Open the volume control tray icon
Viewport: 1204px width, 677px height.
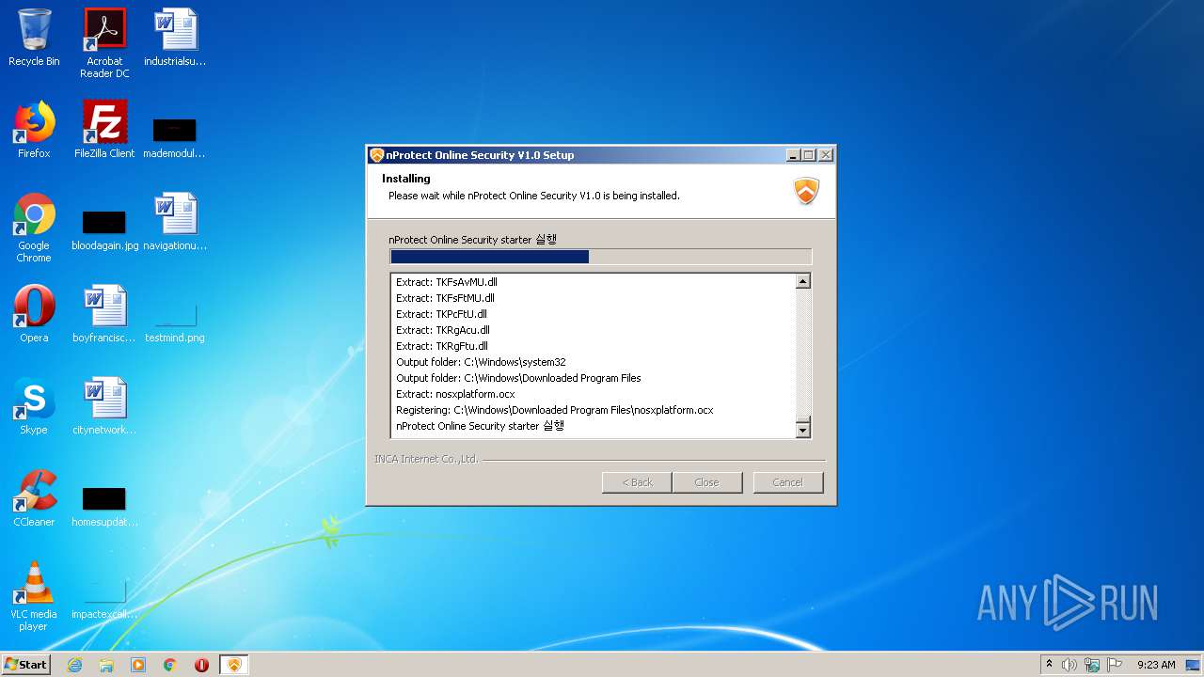[x=1069, y=665]
